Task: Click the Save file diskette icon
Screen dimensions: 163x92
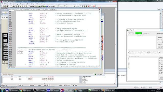Action: (7, 6)
